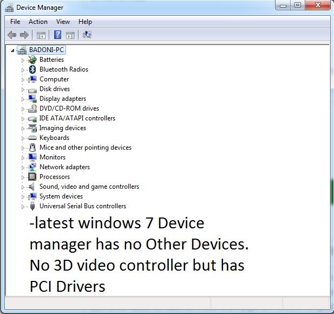Screen dimensions: 334x314
Task: Select the Keyboards label
Action: 55,138
